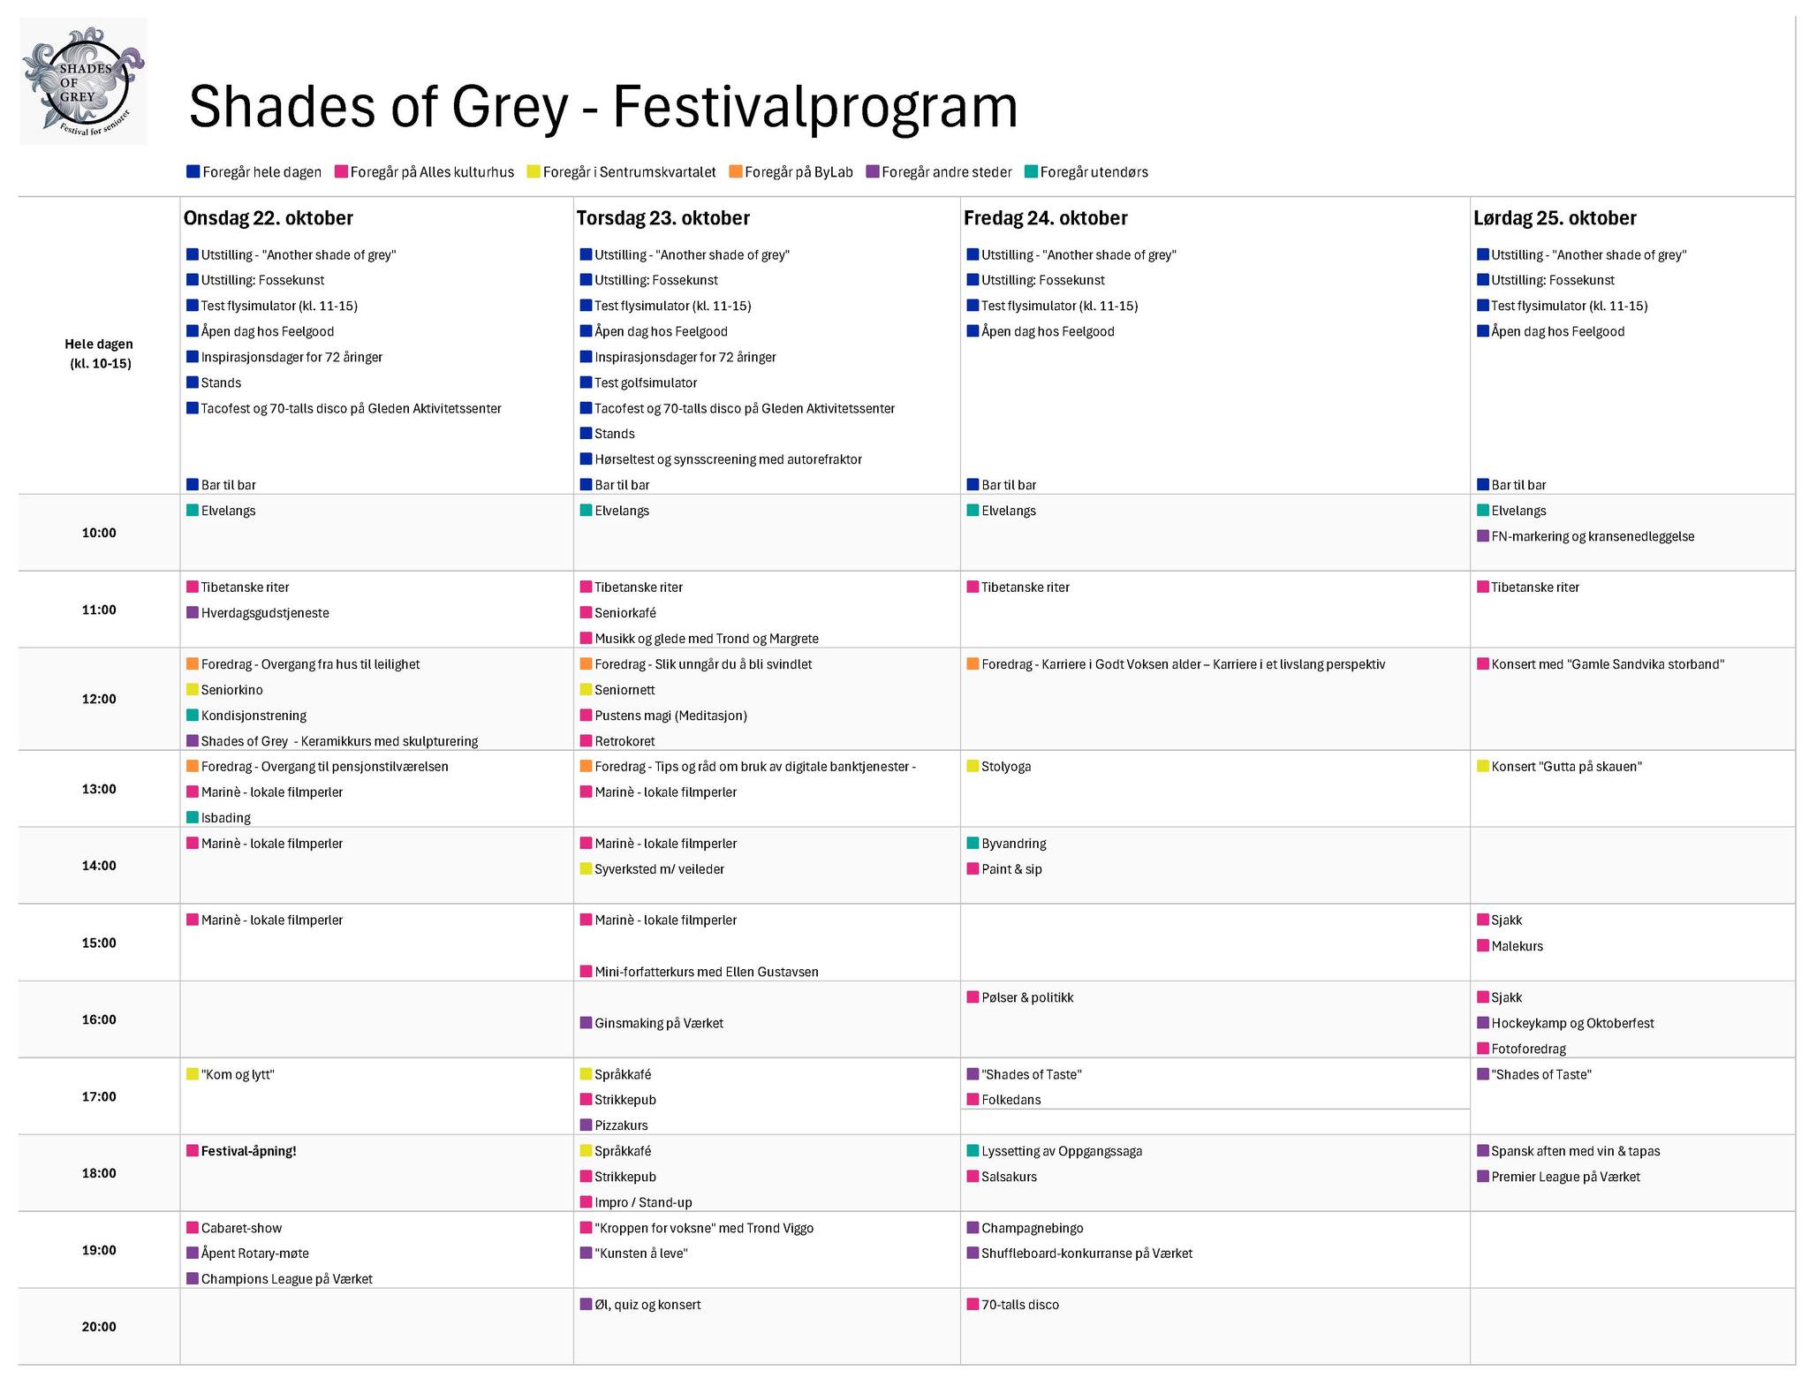Click 'Hørseltest og synsscreening med autorefraktor'

(728, 459)
